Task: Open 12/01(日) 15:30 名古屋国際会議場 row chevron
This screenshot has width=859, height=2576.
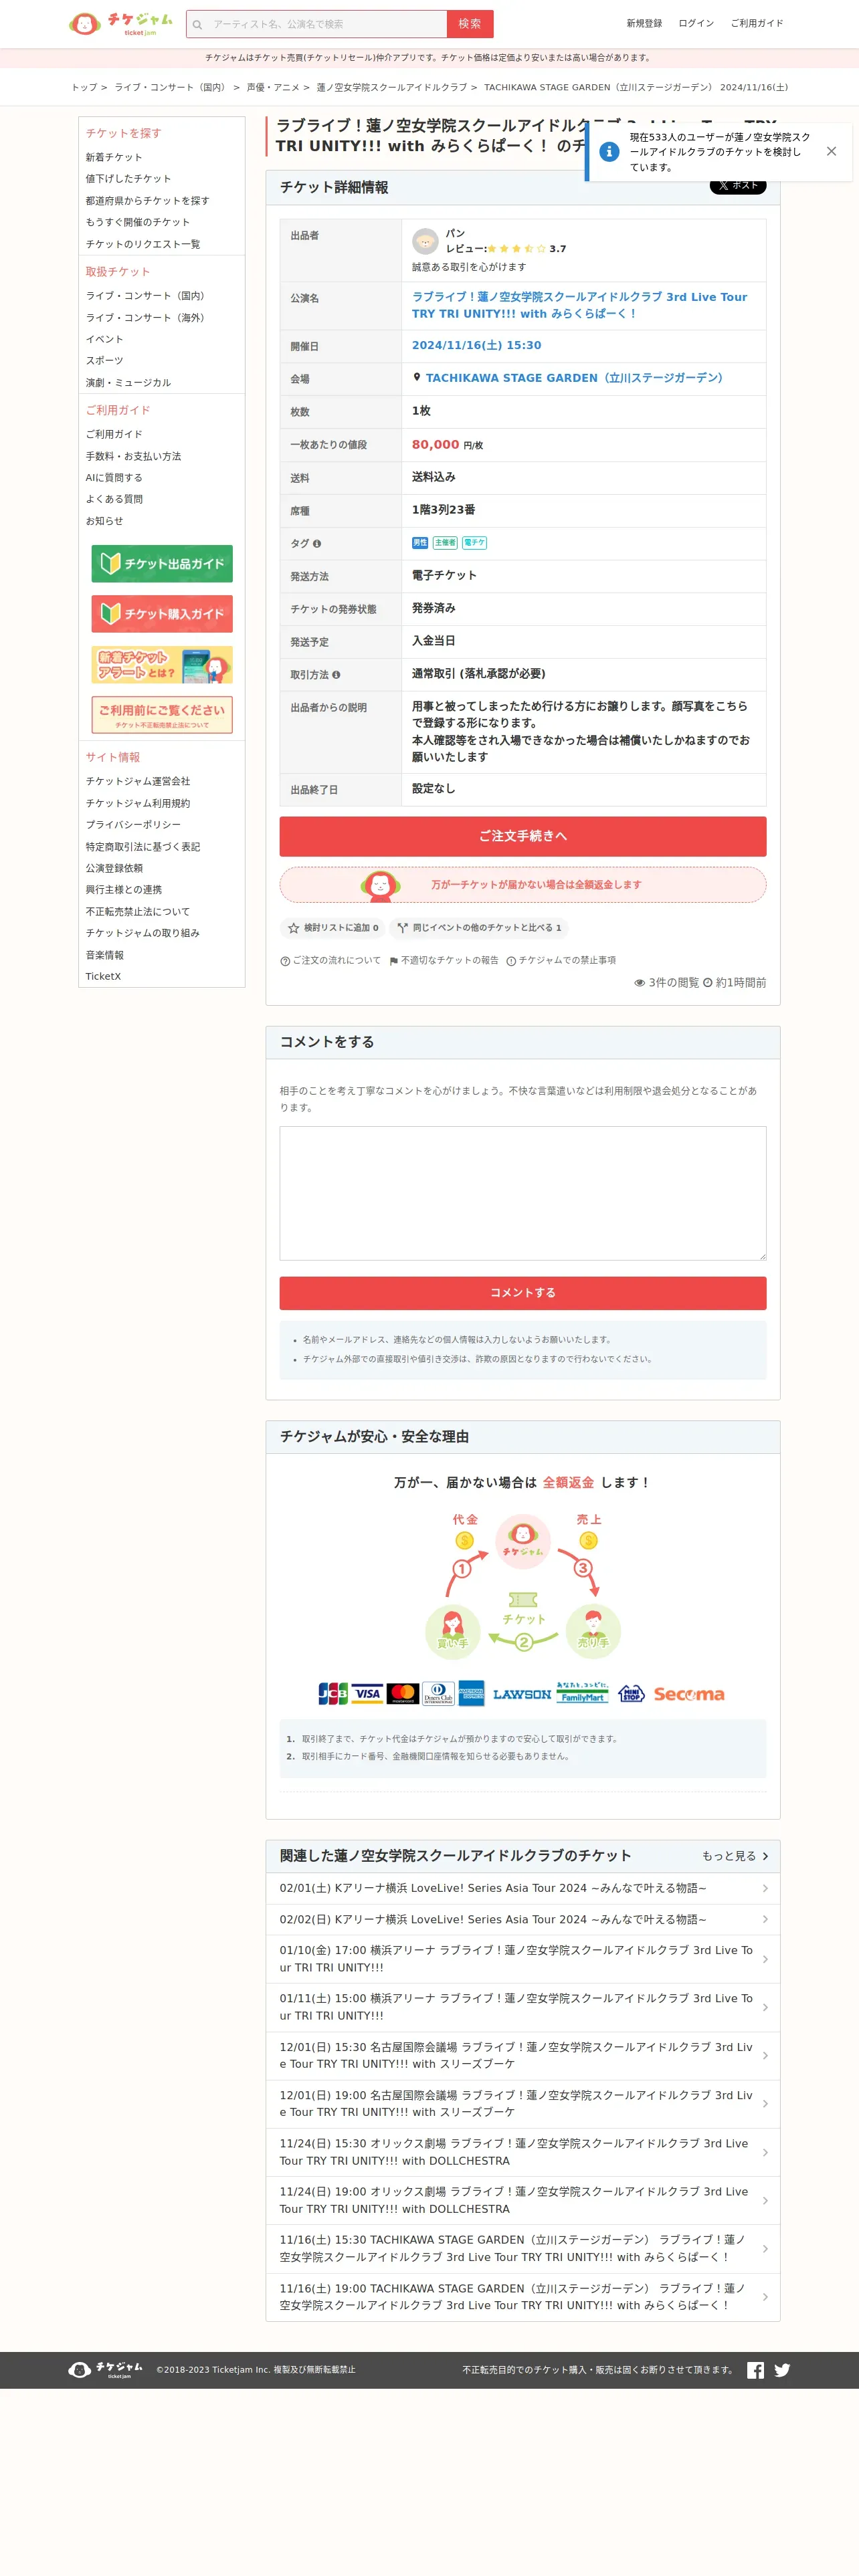Action: click(765, 2056)
